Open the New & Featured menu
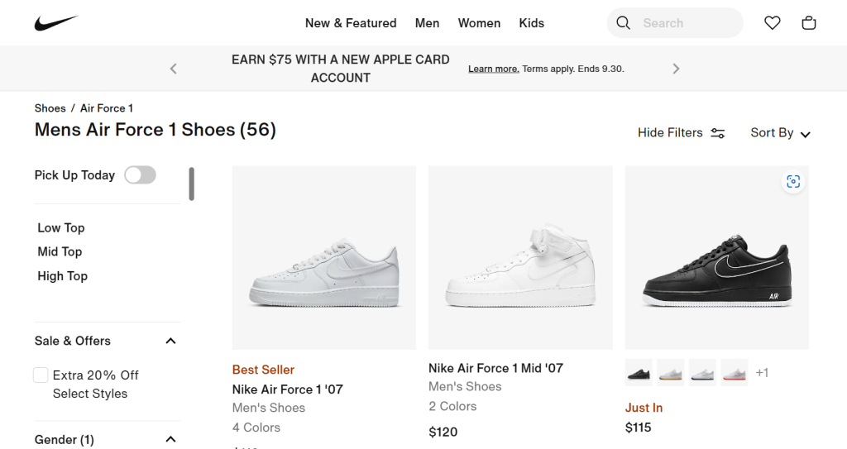The image size is (847, 449). point(351,23)
